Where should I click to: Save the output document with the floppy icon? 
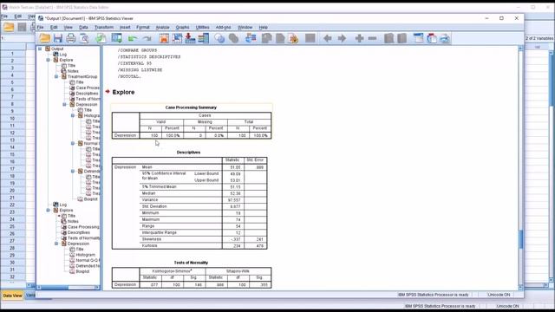tap(58, 38)
